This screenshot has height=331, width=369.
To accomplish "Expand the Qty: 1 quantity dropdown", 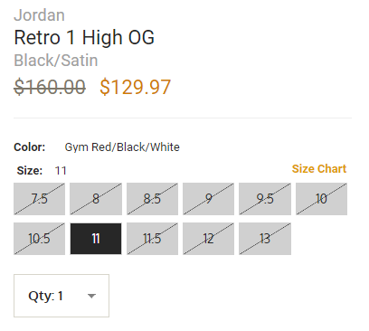I will click(x=61, y=296).
